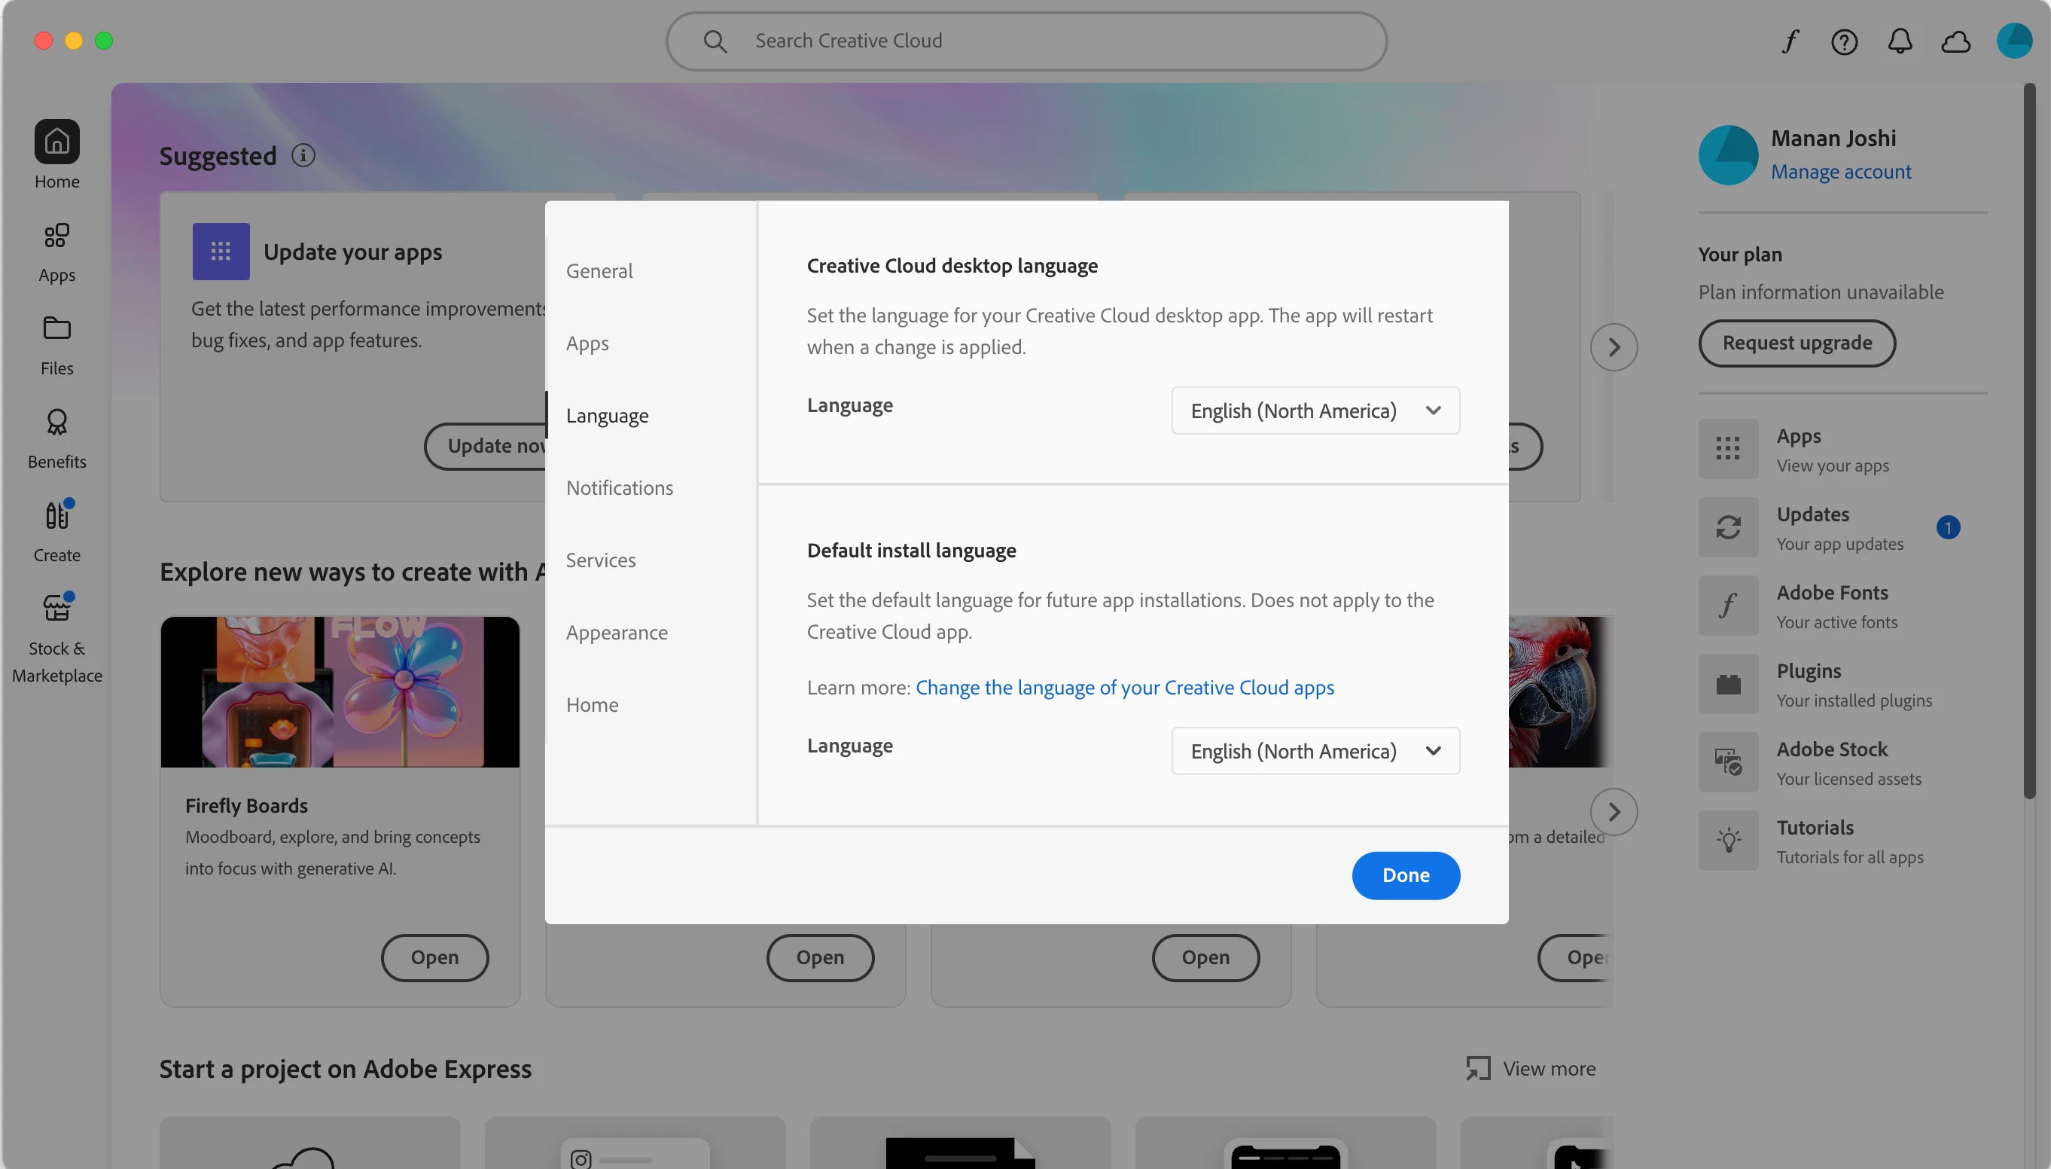This screenshot has width=2051, height=1169.
Task: Click Manage account link
Action: tap(1841, 172)
